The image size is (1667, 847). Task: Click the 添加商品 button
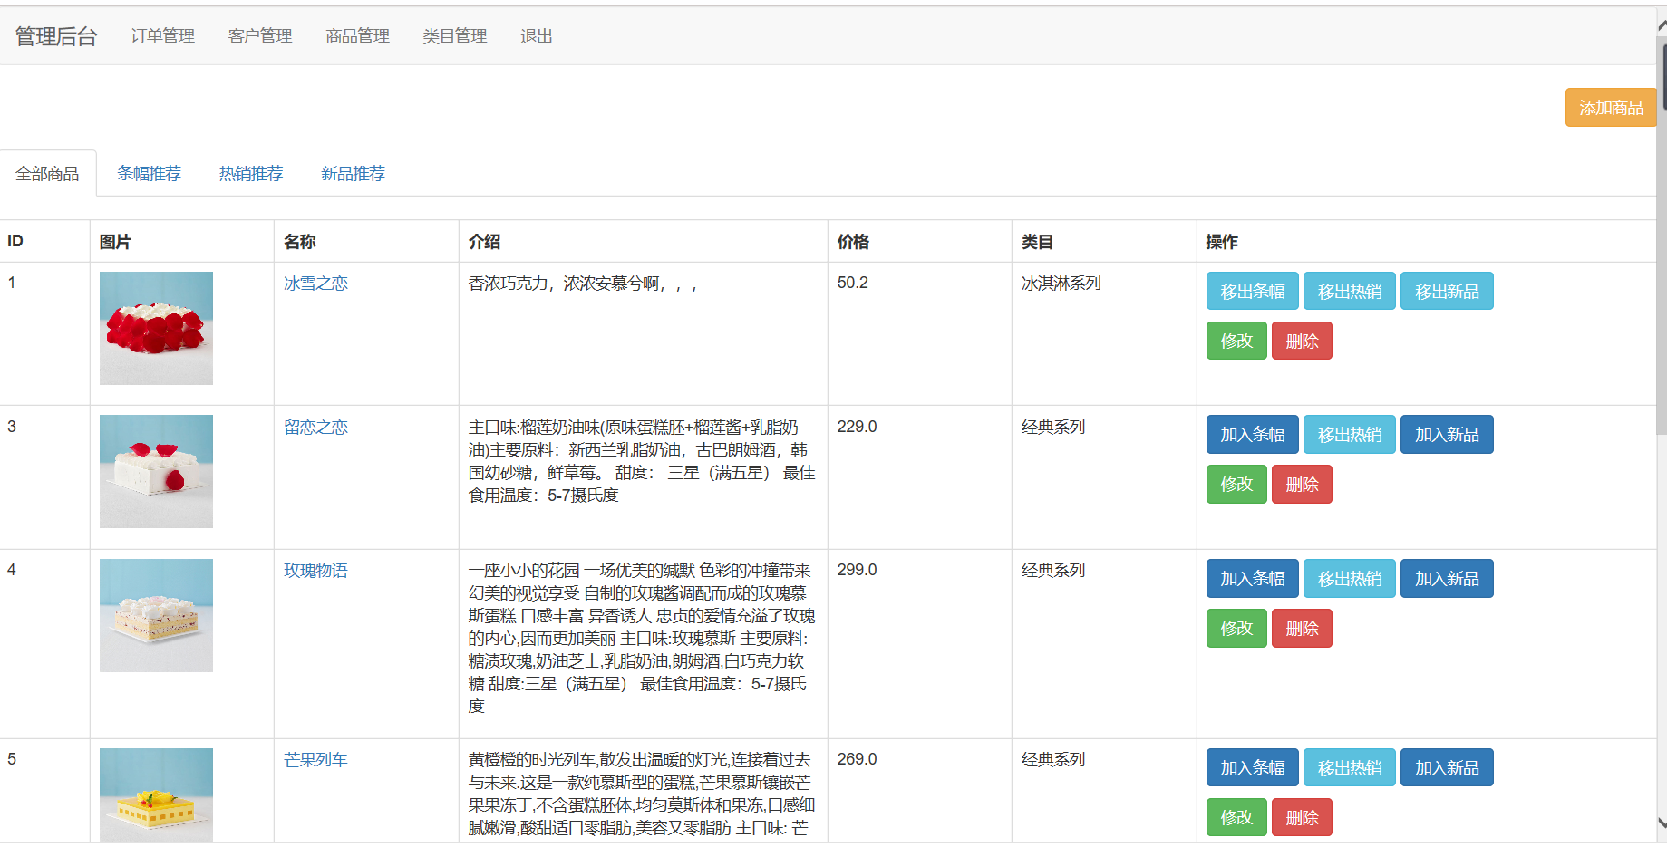click(1610, 108)
